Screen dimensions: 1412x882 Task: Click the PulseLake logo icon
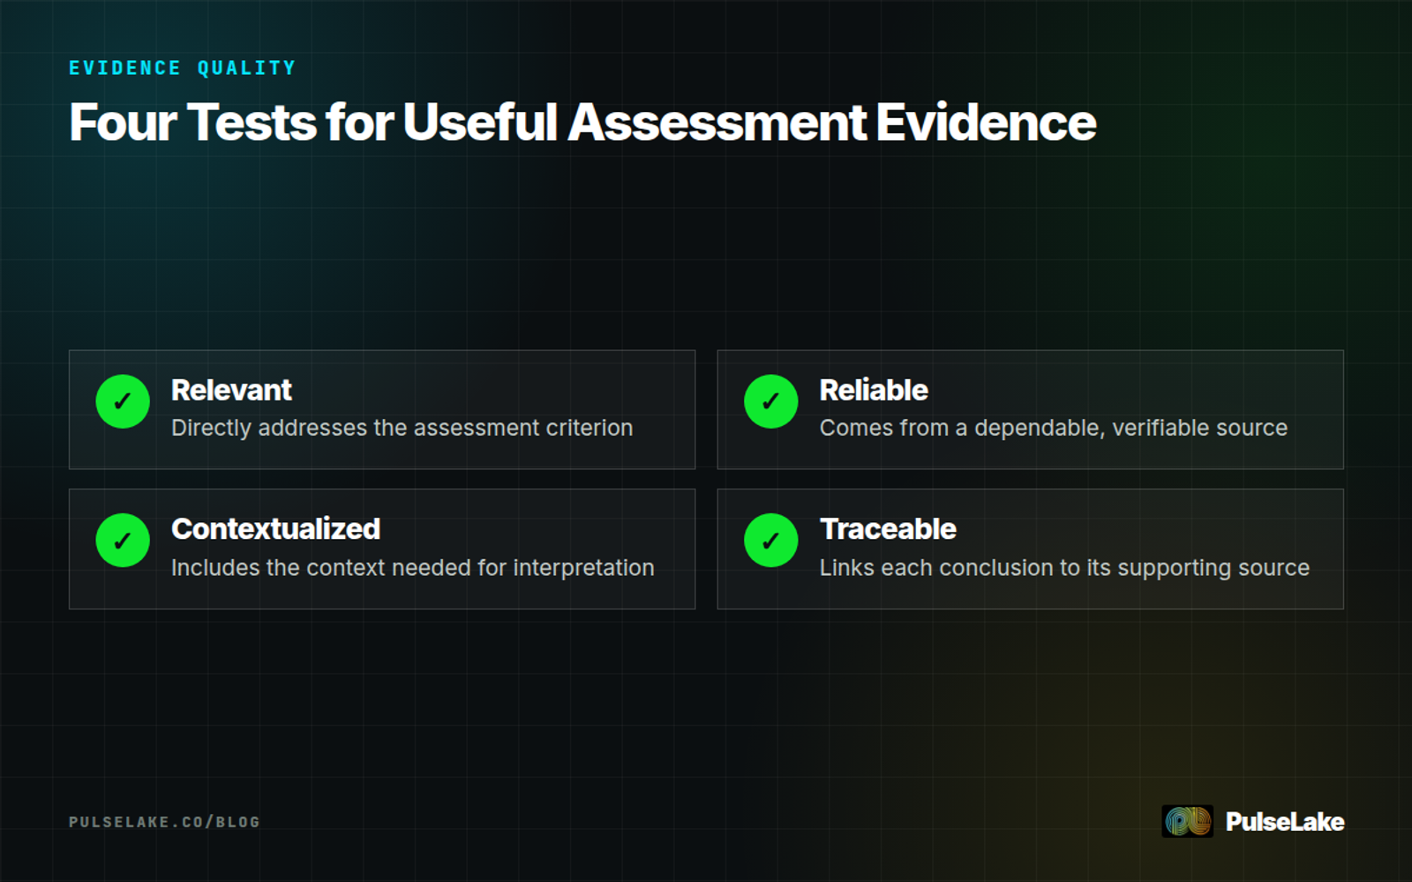pyautogui.click(x=1187, y=821)
